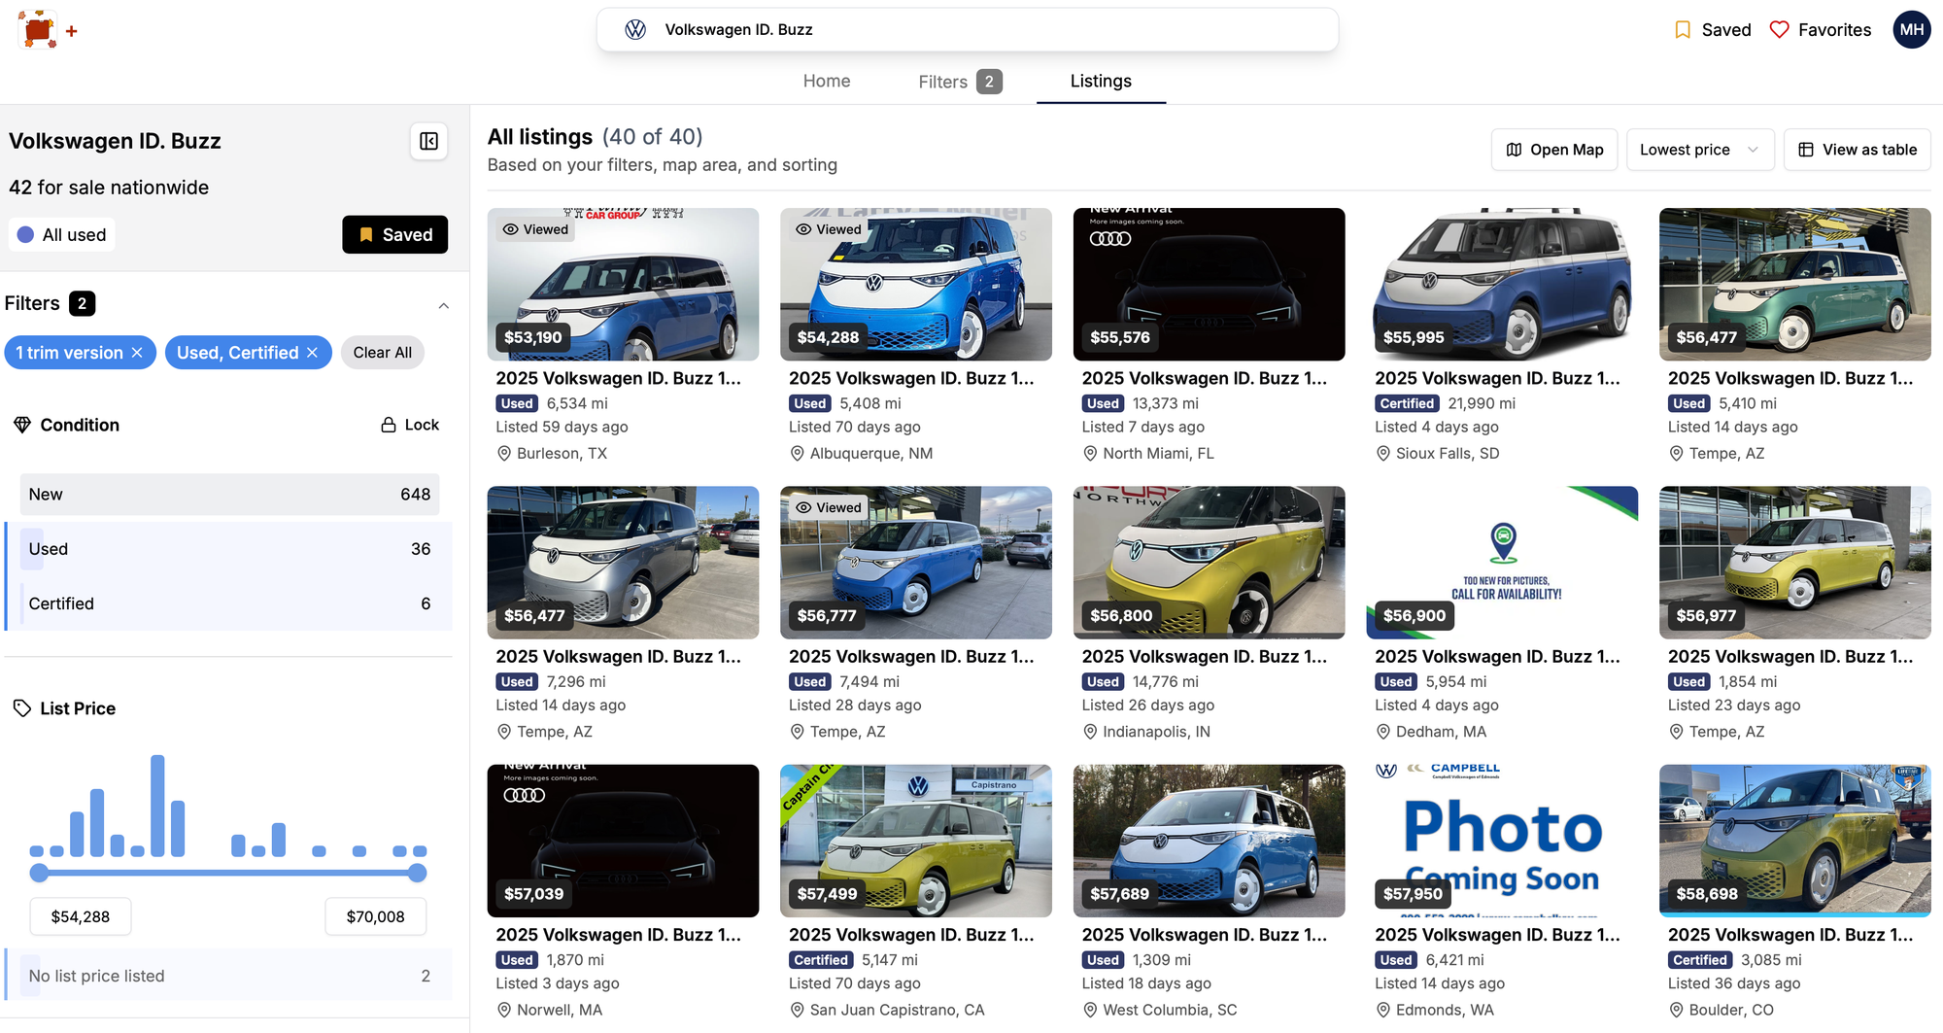Open the $56,800 listing photo
This screenshot has width=1943, height=1033.
tap(1209, 563)
